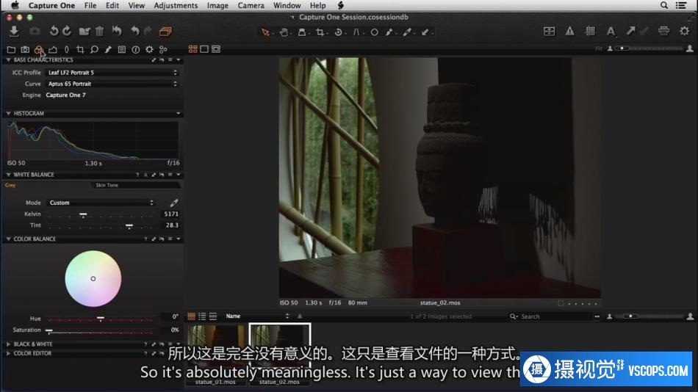Click the Kelvin value field 5171

coord(171,214)
